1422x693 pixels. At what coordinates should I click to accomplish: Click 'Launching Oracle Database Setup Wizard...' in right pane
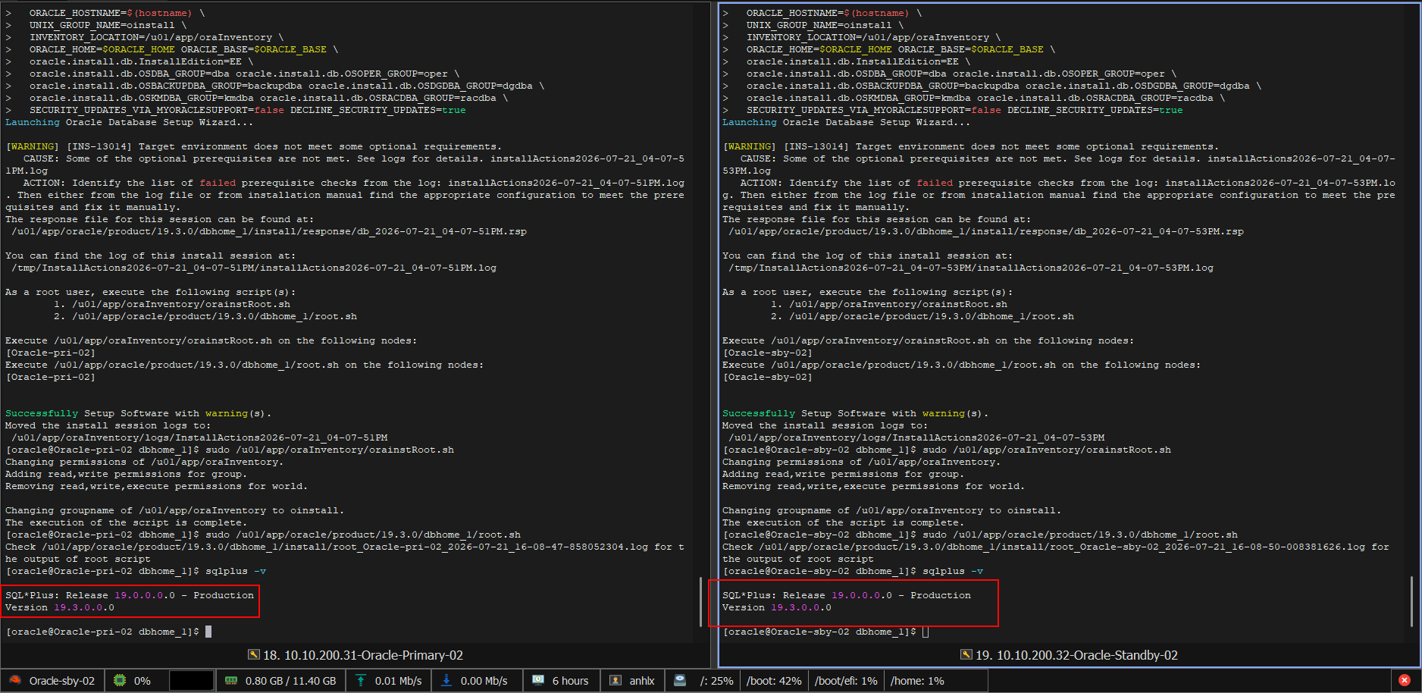pyautogui.click(x=846, y=122)
